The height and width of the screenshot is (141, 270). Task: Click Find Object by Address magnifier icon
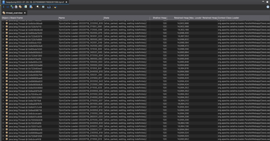[x=38, y=7]
